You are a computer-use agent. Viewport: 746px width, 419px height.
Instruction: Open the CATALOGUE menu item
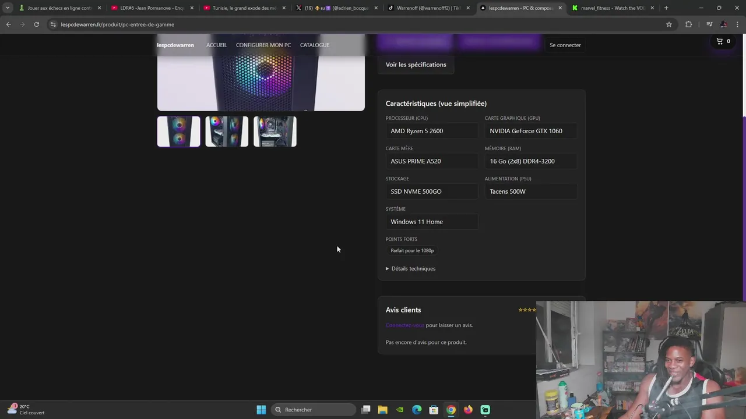315,45
